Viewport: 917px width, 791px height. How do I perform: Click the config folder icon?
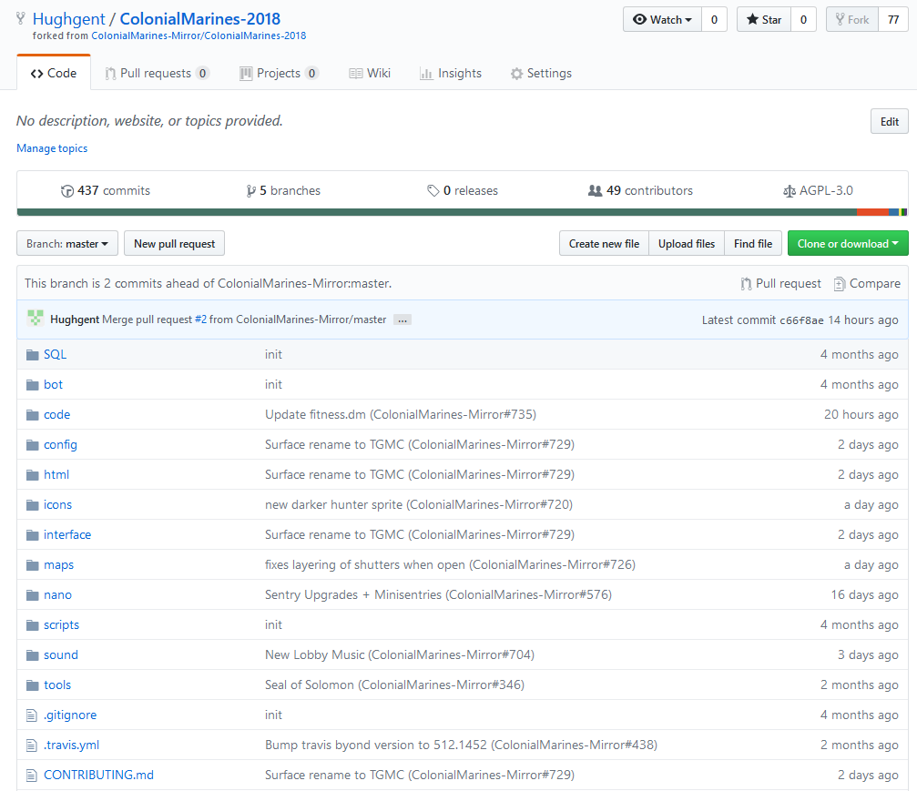(x=32, y=445)
